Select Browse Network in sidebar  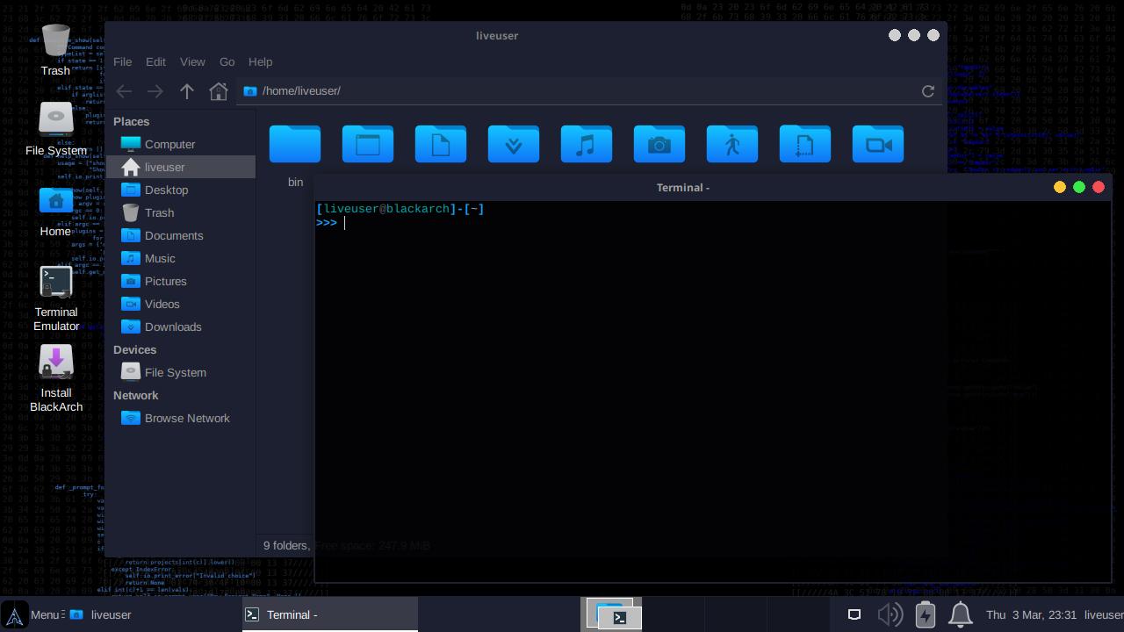(x=182, y=418)
